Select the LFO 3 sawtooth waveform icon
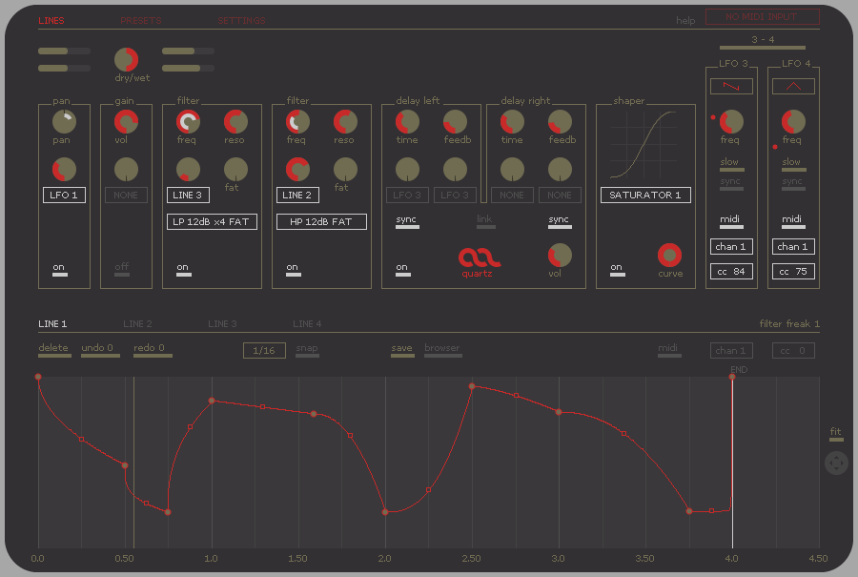Screen dimensions: 858x577 [731, 86]
